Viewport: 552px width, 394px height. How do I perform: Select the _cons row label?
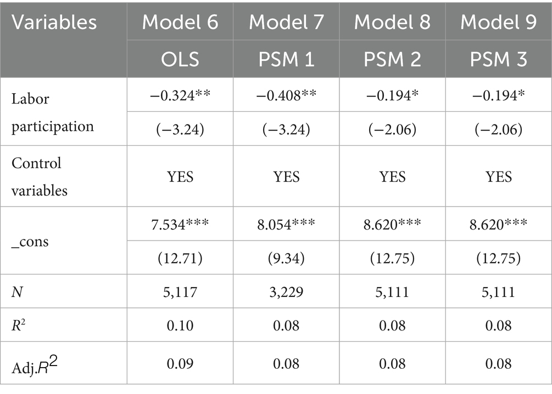pyautogui.click(x=31, y=241)
